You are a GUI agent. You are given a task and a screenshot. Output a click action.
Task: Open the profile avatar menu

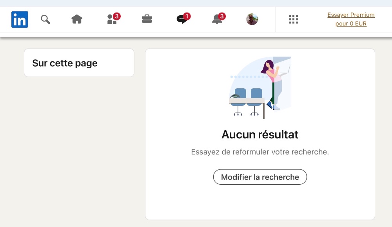(x=252, y=19)
